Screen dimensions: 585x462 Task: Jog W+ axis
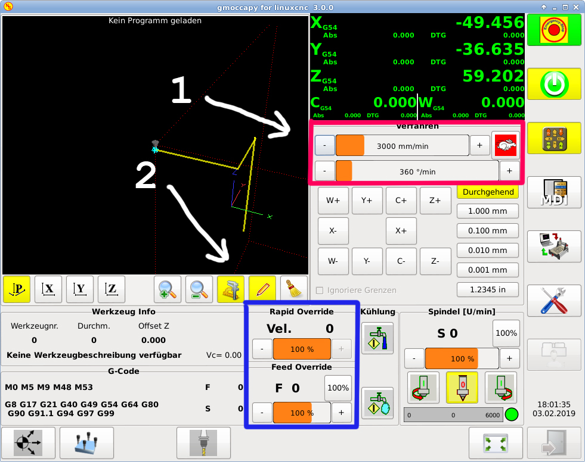(333, 201)
